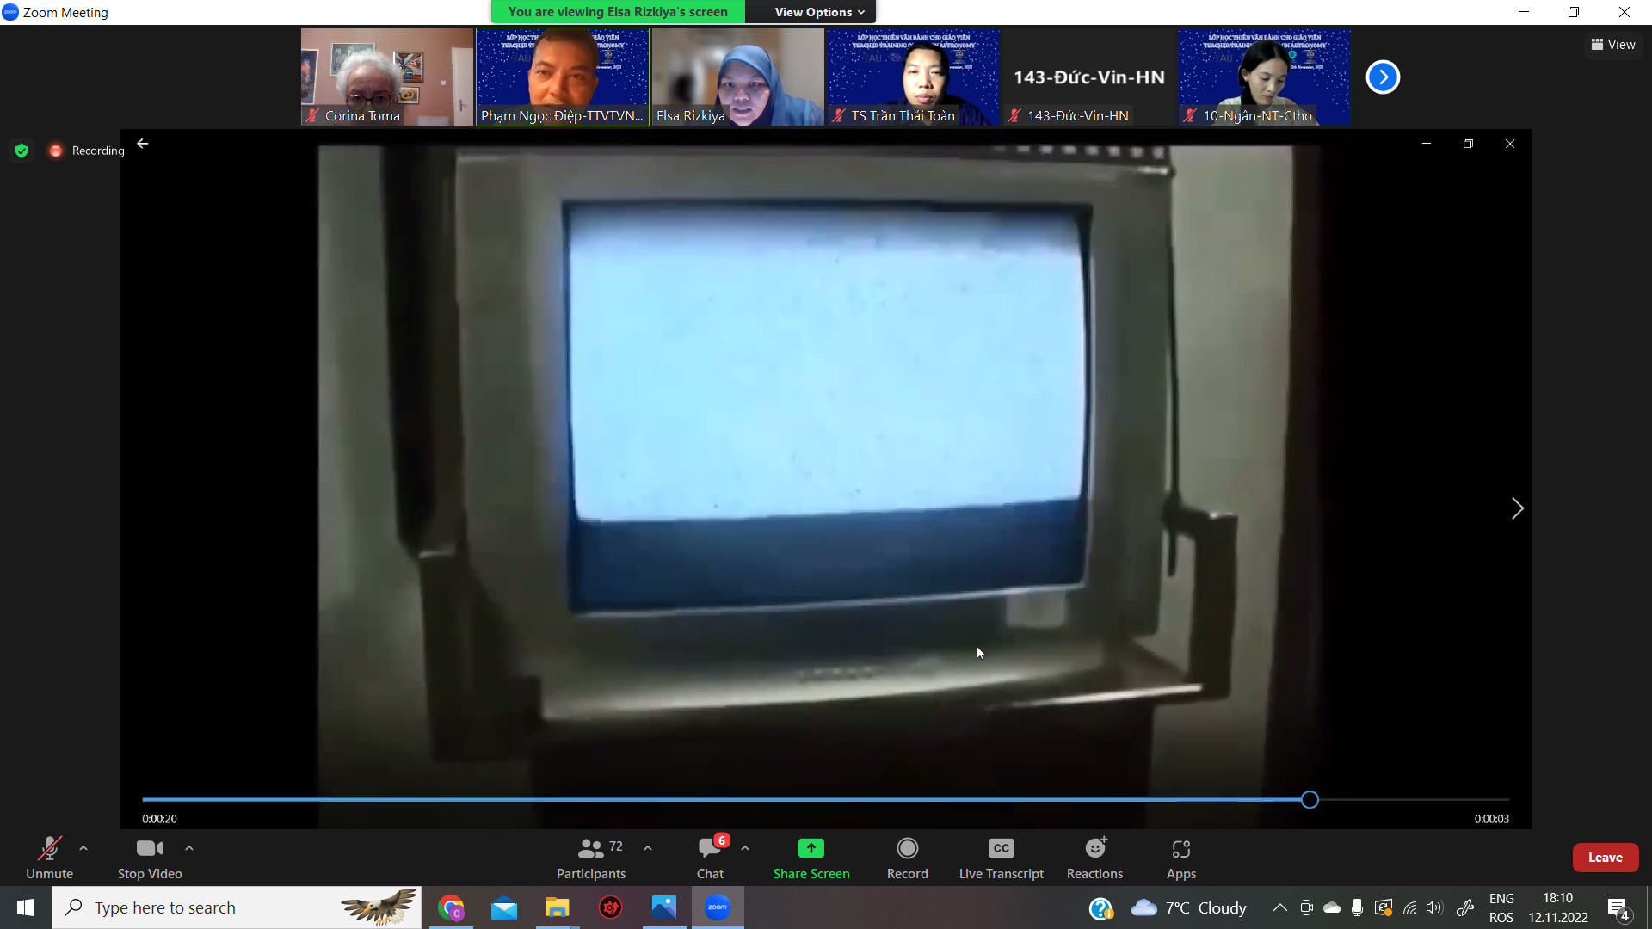The width and height of the screenshot is (1652, 929).
Task: Expand options arrow beside Chat
Action: [745, 848]
